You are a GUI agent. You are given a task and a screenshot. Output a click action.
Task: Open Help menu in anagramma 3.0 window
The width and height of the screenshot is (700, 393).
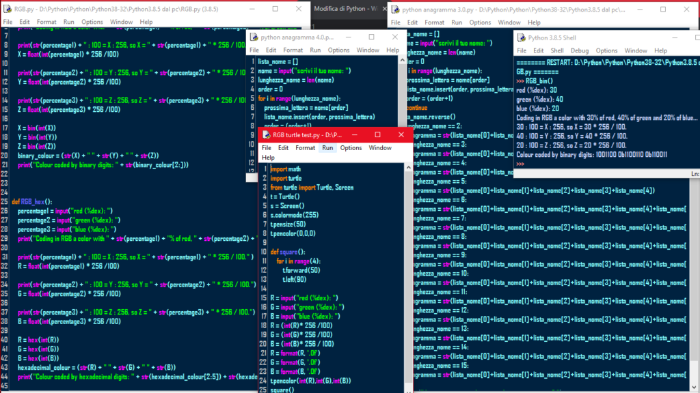[534, 23]
